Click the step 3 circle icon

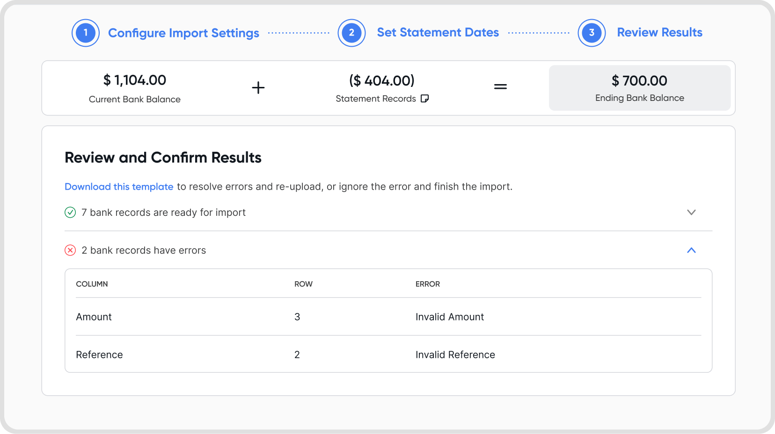click(592, 33)
